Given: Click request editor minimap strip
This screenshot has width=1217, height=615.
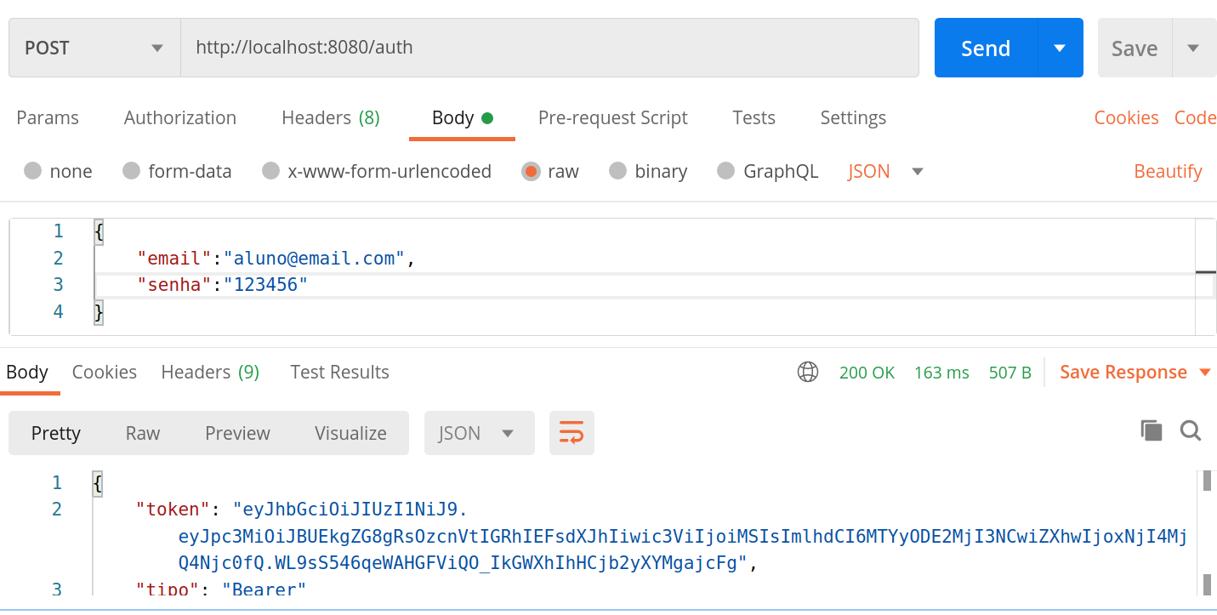Looking at the screenshot, I should (x=1205, y=276).
